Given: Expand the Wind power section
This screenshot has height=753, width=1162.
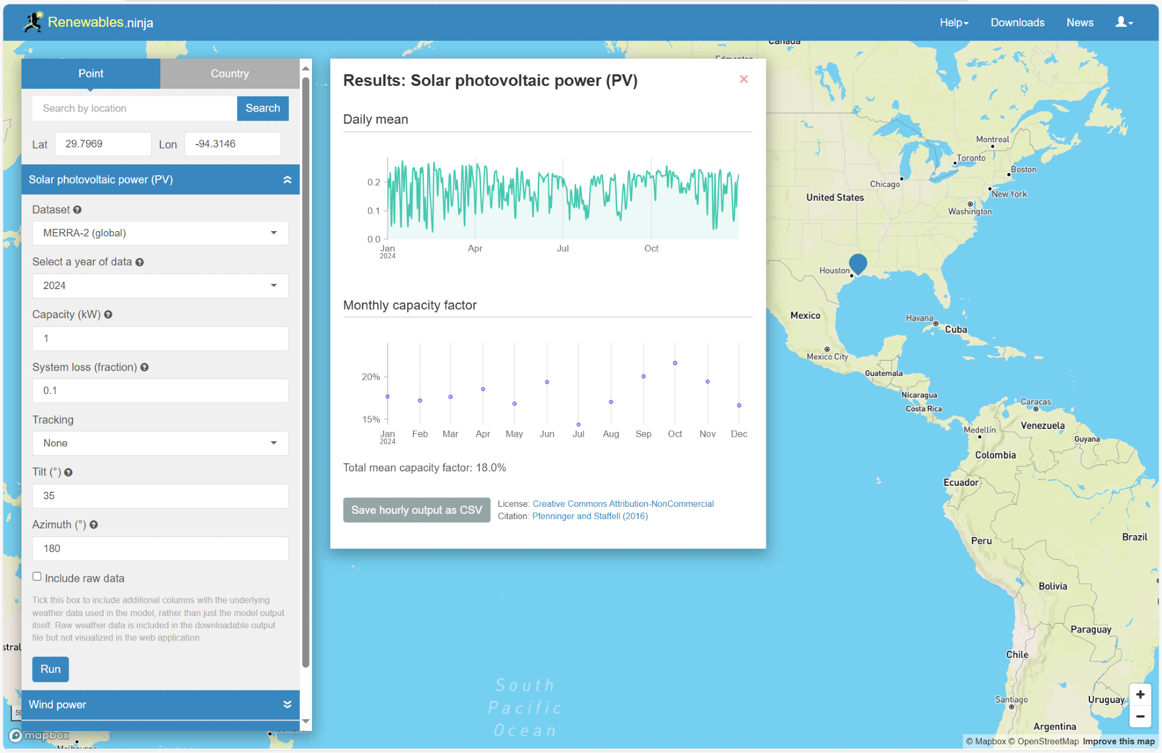Looking at the screenshot, I should [x=160, y=704].
